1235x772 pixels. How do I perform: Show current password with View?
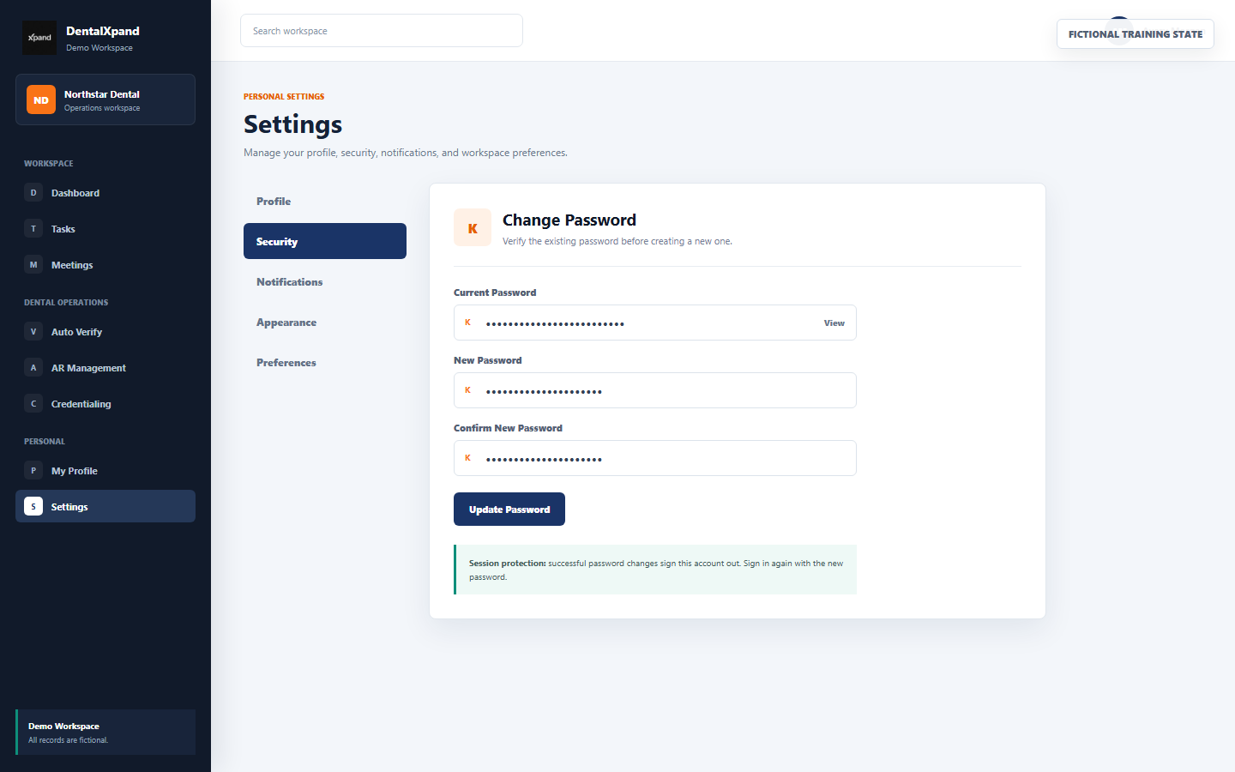tap(834, 323)
